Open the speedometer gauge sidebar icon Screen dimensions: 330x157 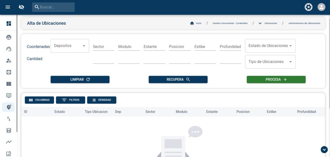click(x=9, y=49)
